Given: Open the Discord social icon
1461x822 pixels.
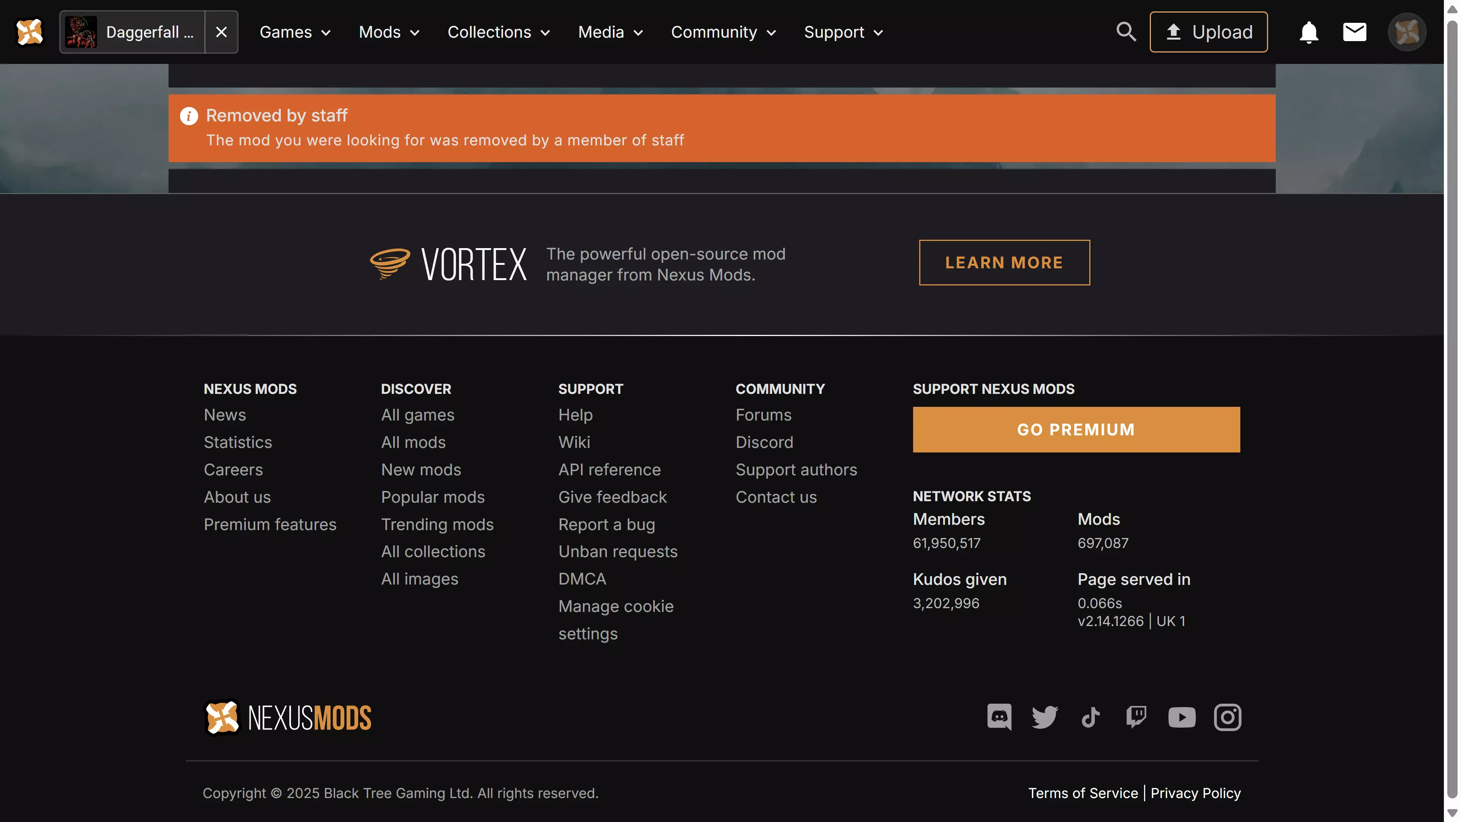Looking at the screenshot, I should (999, 717).
